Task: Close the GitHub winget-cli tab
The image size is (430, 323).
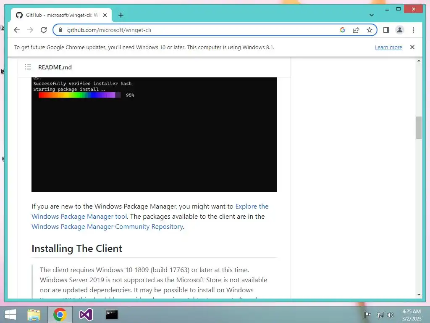Action: click(105, 15)
